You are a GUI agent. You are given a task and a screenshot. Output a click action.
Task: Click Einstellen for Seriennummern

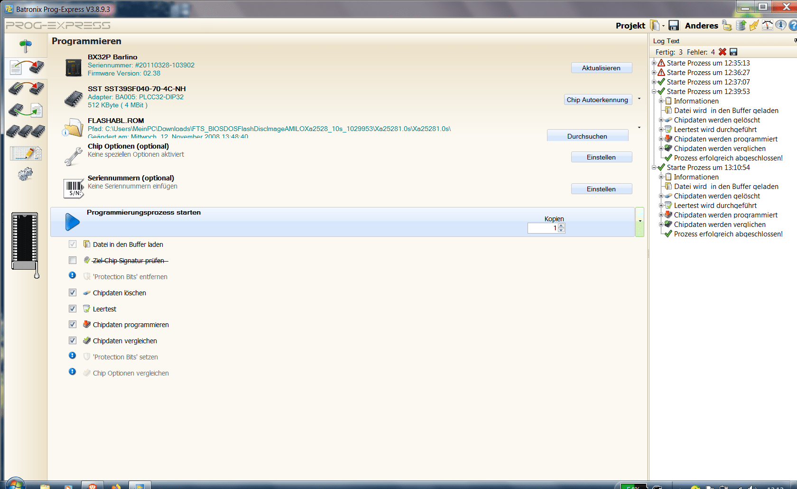point(602,189)
